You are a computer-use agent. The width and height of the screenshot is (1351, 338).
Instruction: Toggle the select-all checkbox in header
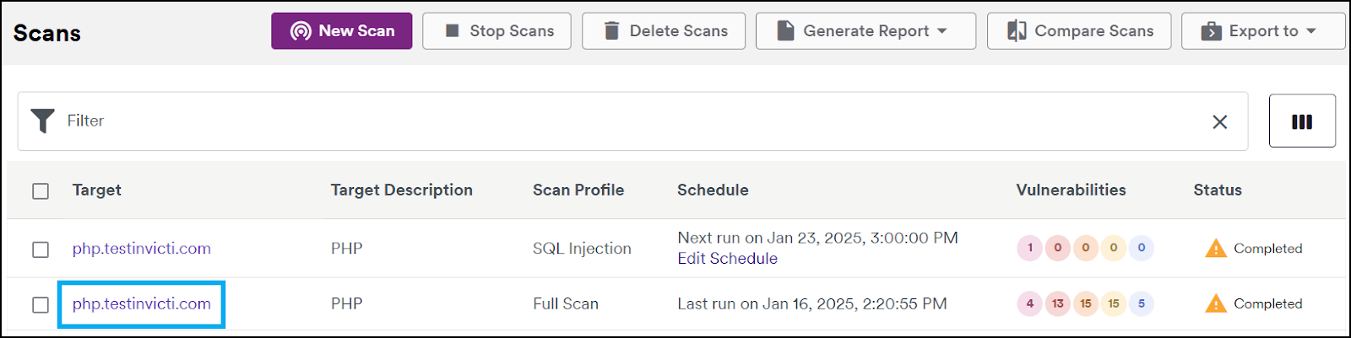pos(41,191)
